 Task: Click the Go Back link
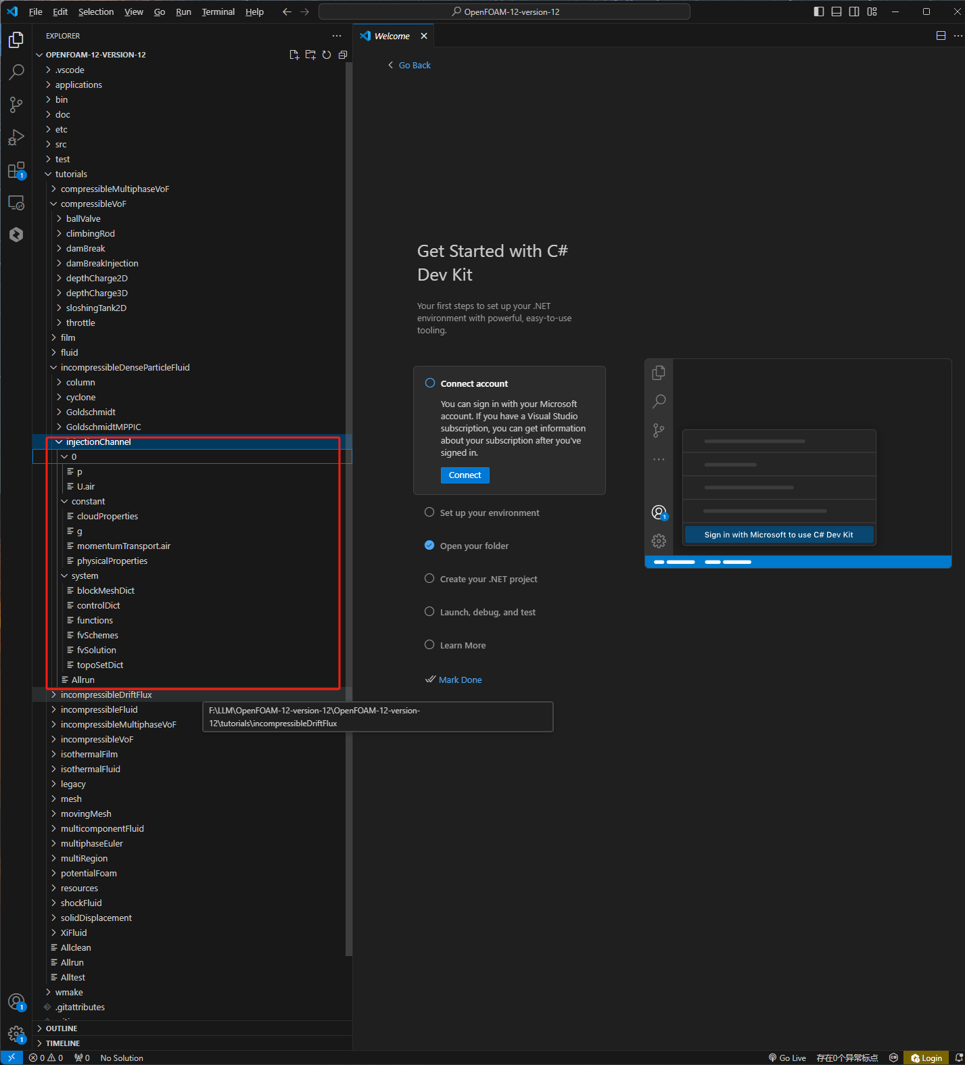[x=409, y=65]
